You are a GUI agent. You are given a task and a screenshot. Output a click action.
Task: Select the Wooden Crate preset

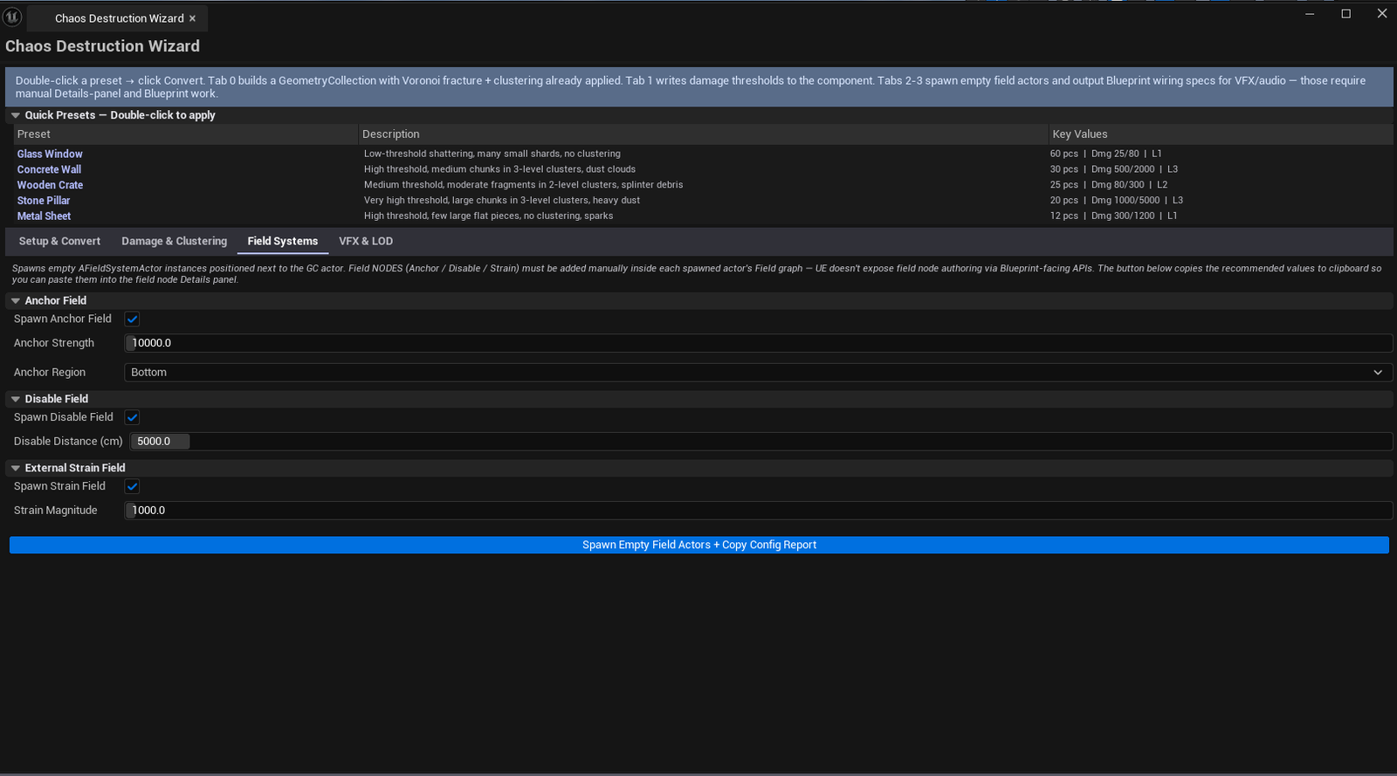(50, 185)
